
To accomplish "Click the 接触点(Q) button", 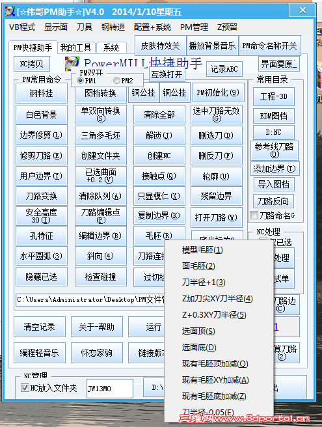I will pyautogui.click(x=159, y=176).
